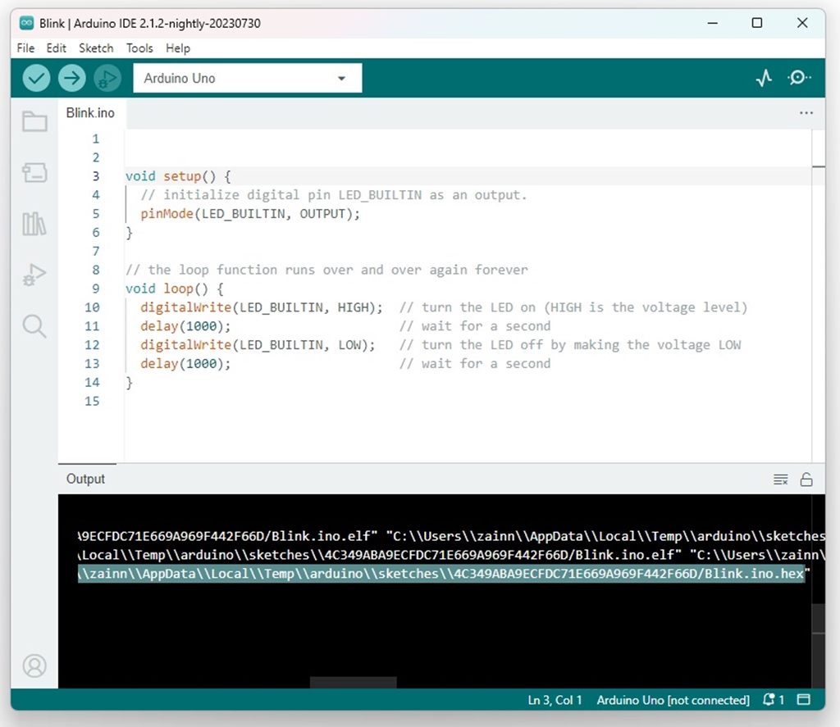Toggle autoscroll lock in the Output panel

(806, 479)
